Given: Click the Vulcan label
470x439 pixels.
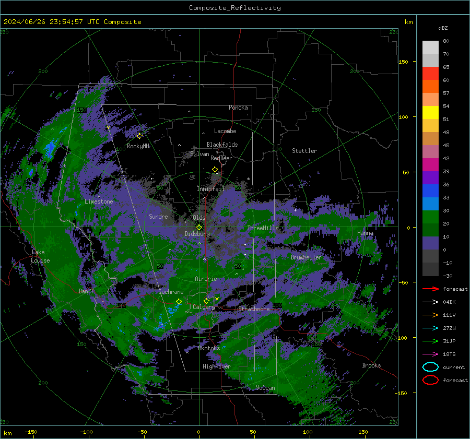Looking at the screenshot, I should [265, 388].
